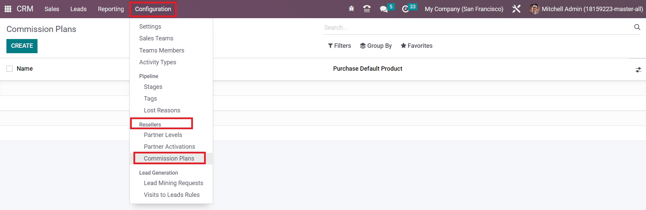Open Mitchell Admin user menu

point(586,9)
